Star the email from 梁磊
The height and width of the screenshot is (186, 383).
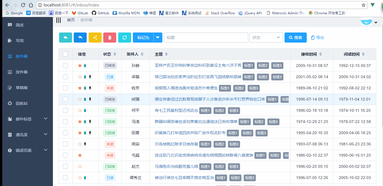point(80,77)
